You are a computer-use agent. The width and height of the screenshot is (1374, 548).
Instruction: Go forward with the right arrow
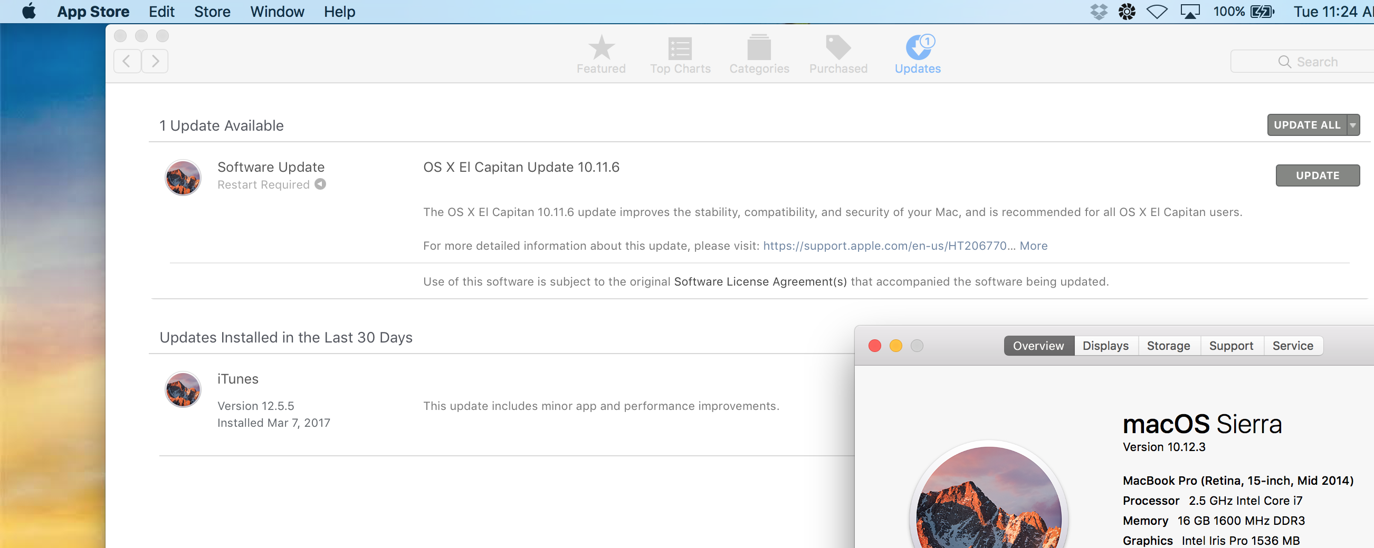coord(155,61)
